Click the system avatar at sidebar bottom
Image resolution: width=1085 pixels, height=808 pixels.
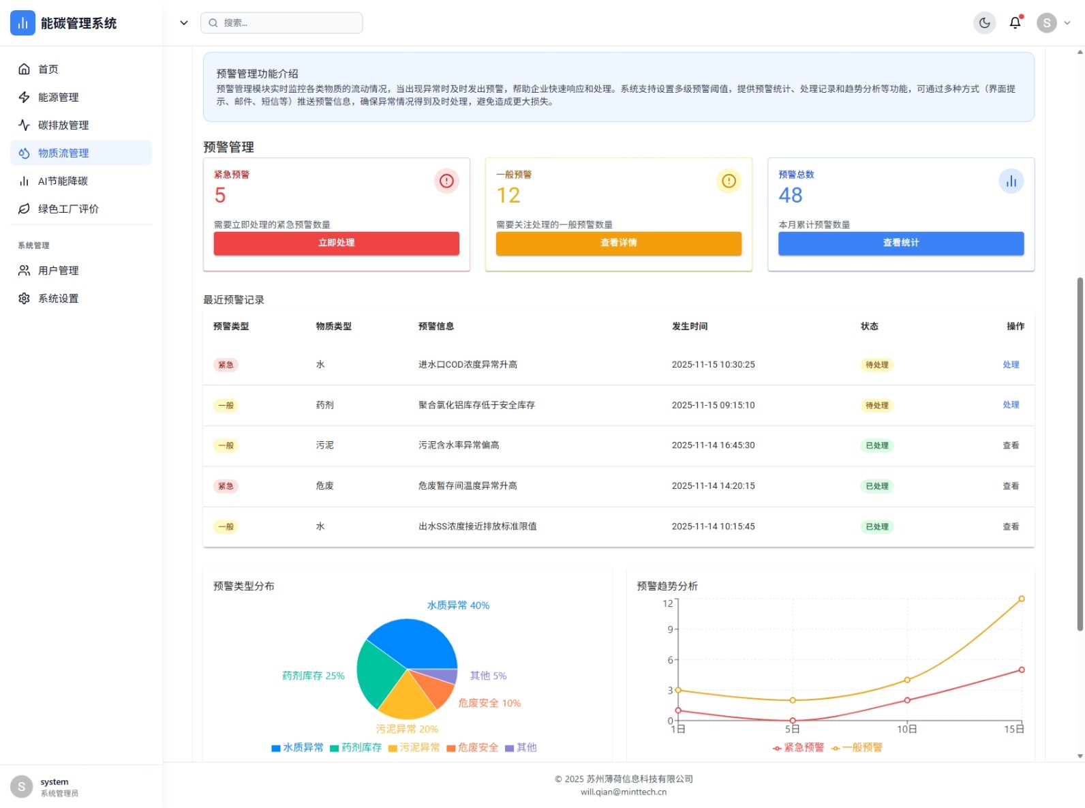pos(21,787)
